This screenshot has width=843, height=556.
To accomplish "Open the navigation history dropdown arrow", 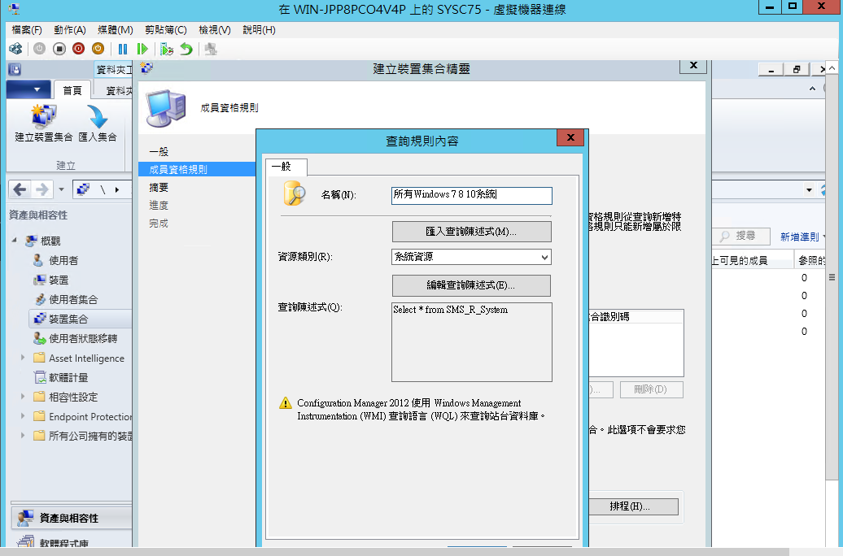I will click(61, 189).
